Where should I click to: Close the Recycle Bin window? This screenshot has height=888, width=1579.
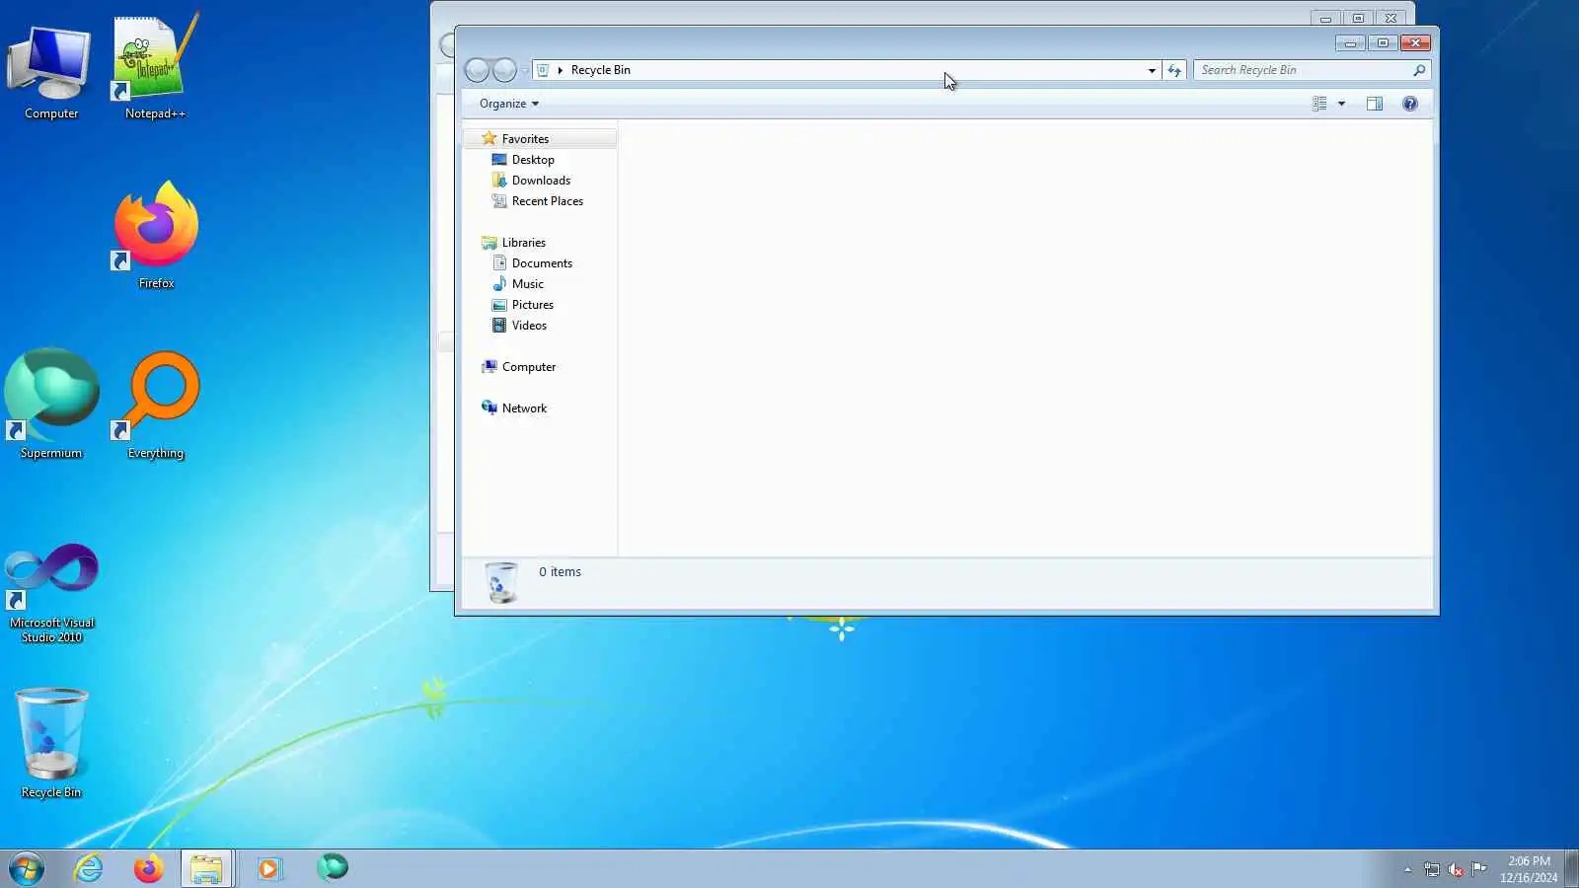point(1415,42)
